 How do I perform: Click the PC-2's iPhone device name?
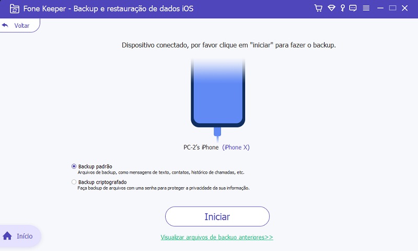(201, 147)
